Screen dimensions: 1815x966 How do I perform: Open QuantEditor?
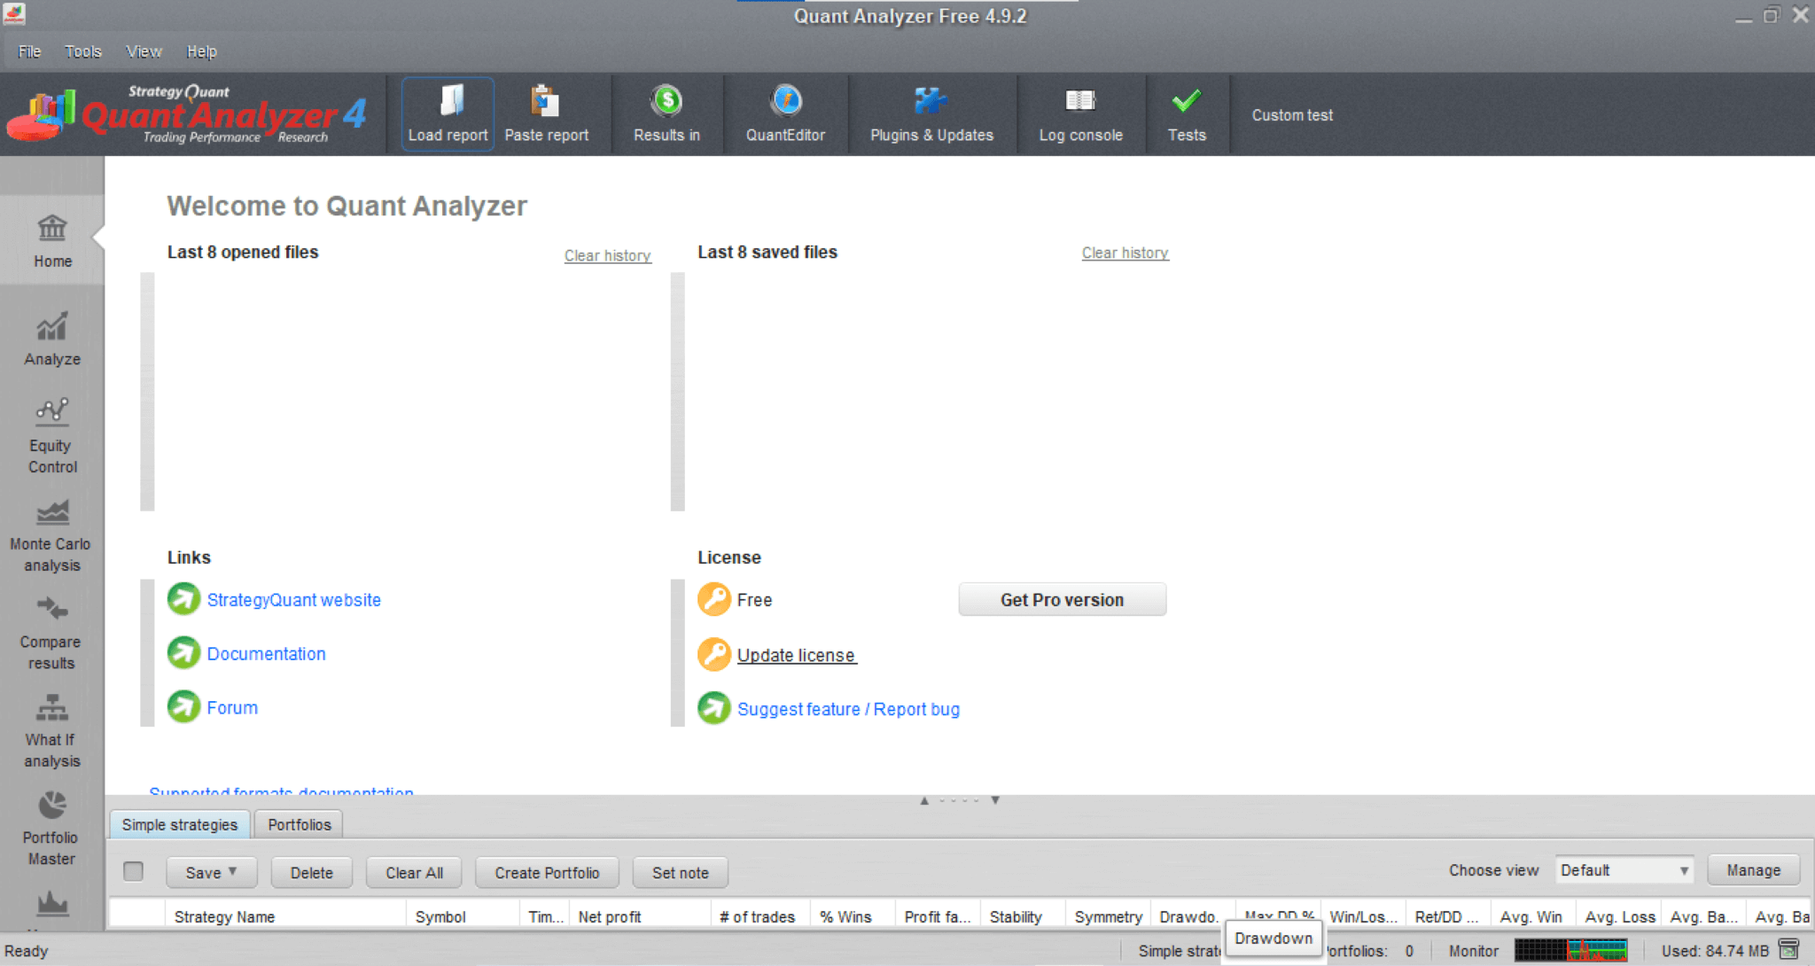[785, 113]
